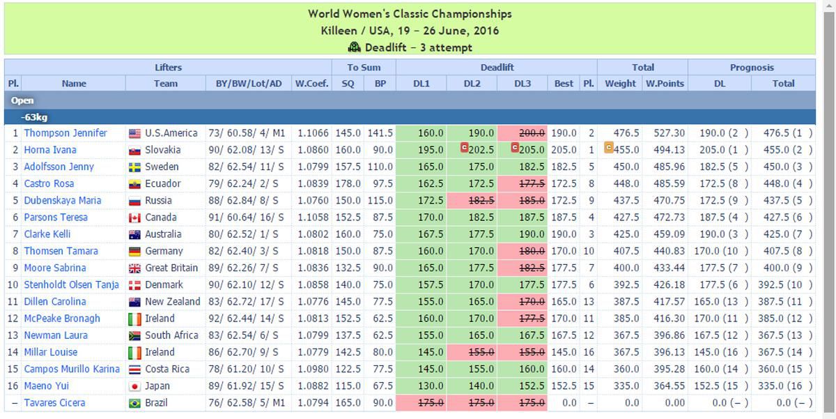Click the DL3 column header
The width and height of the screenshot is (836, 419).
point(522,84)
